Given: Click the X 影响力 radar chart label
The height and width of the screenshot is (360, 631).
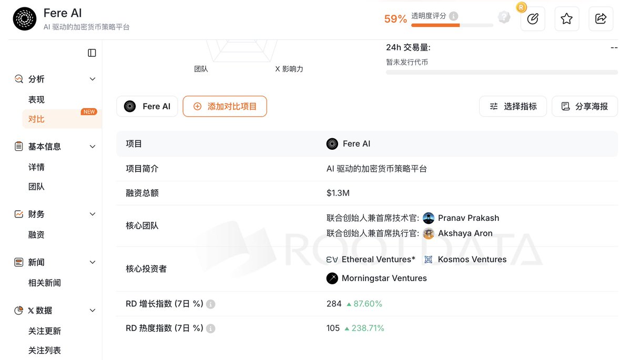Looking at the screenshot, I should point(289,69).
